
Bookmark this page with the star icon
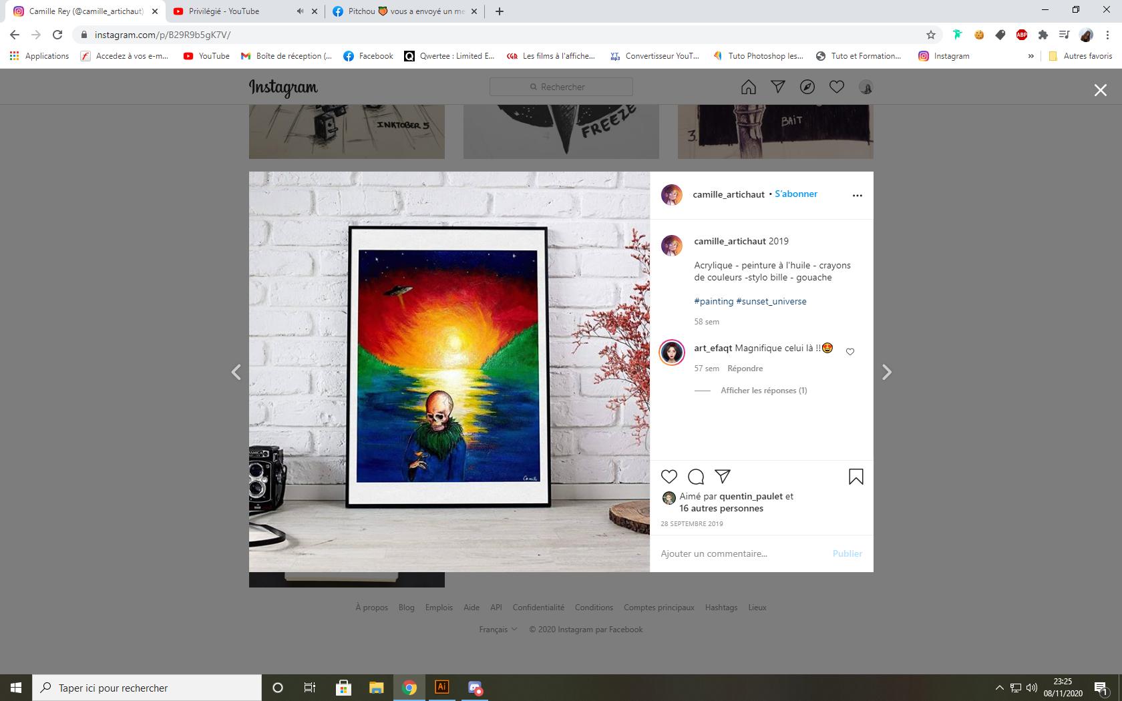931,35
